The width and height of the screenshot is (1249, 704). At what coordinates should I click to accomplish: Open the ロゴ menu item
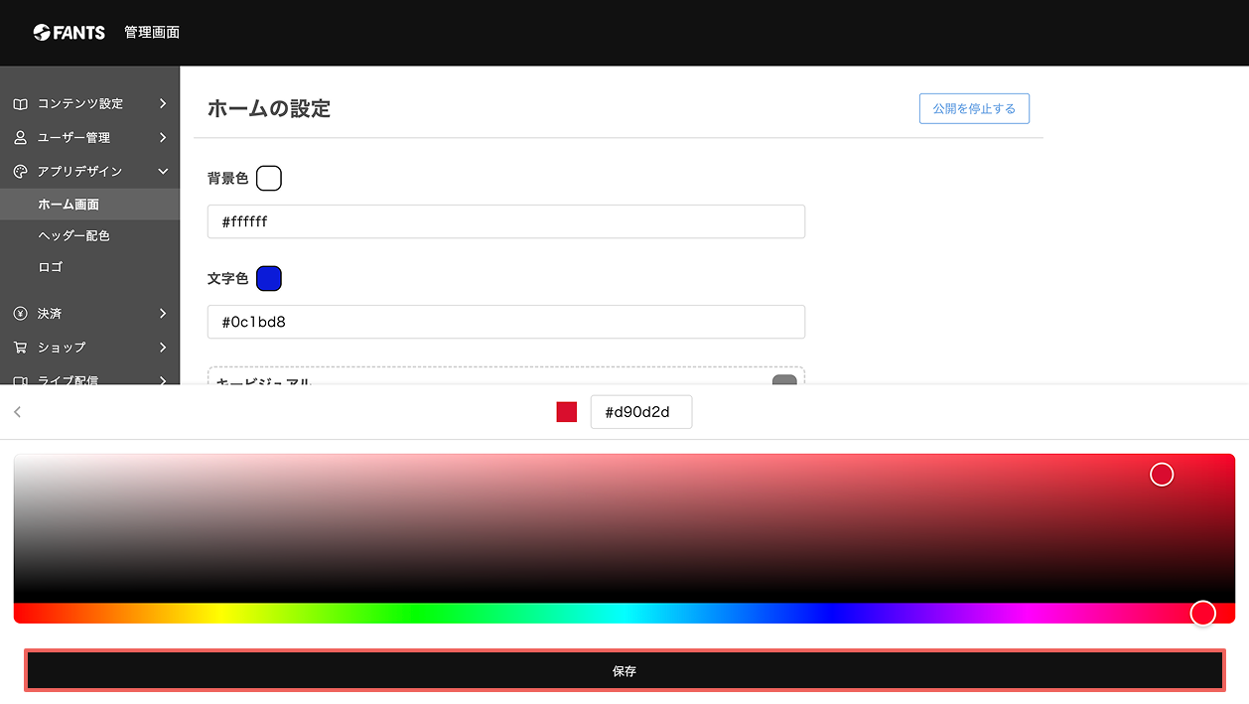coord(50,268)
